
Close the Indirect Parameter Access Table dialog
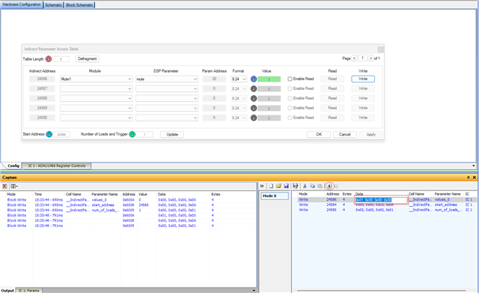pyautogui.click(x=380, y=49)
